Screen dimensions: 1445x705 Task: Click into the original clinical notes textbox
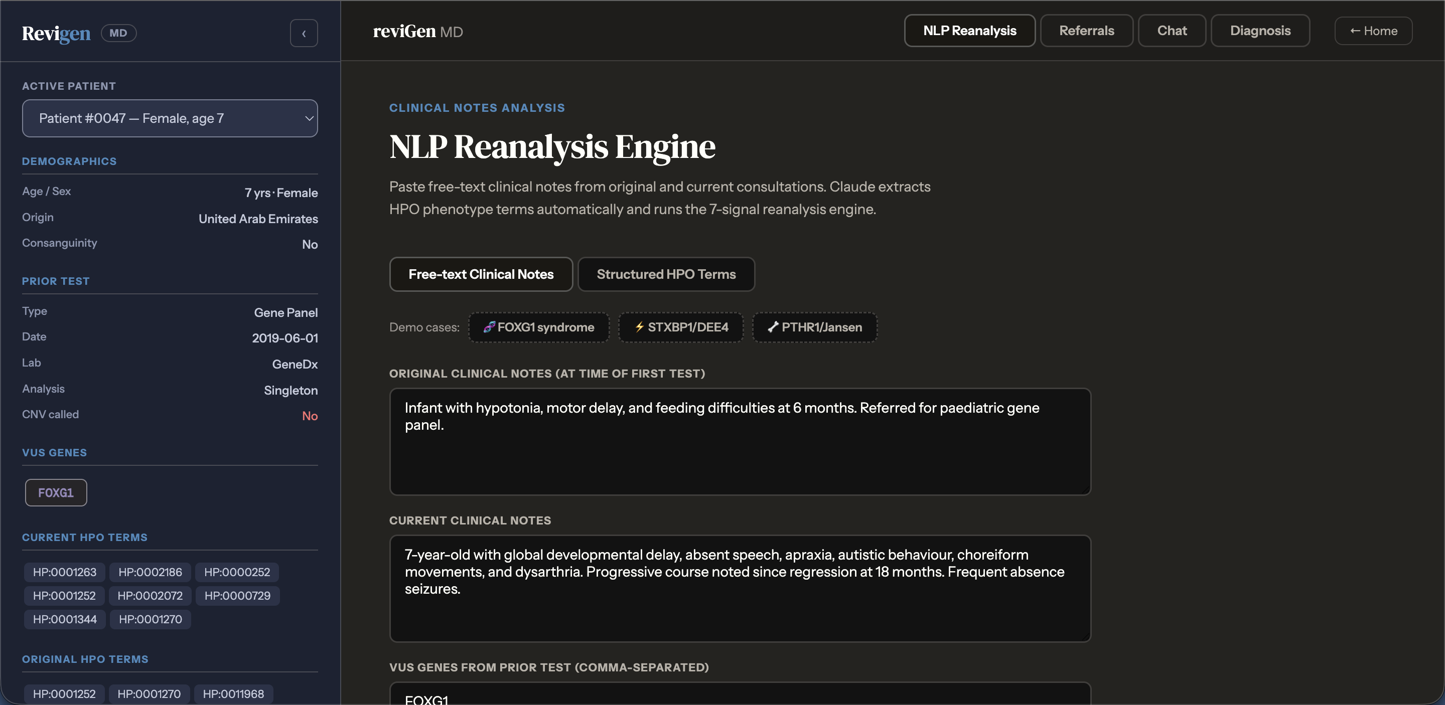click(740, 442)
